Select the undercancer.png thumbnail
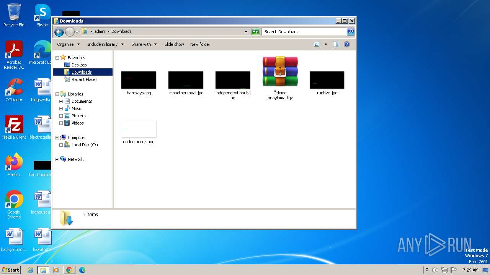490x275 pixels. point(139,129)
